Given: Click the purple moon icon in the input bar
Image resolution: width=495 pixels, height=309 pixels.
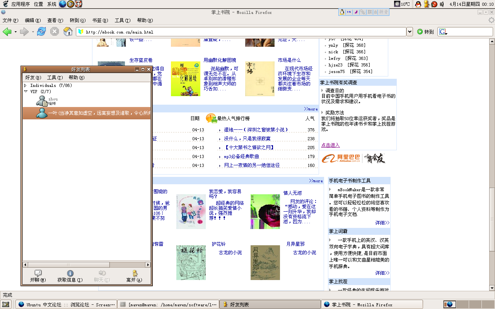Looking at the screenshot, I should (356, 12).
